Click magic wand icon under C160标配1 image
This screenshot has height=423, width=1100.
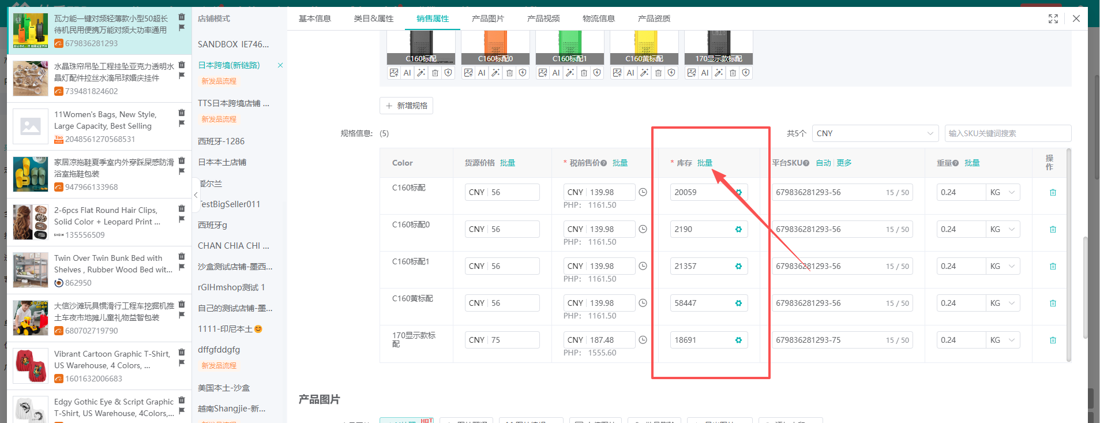570,73
